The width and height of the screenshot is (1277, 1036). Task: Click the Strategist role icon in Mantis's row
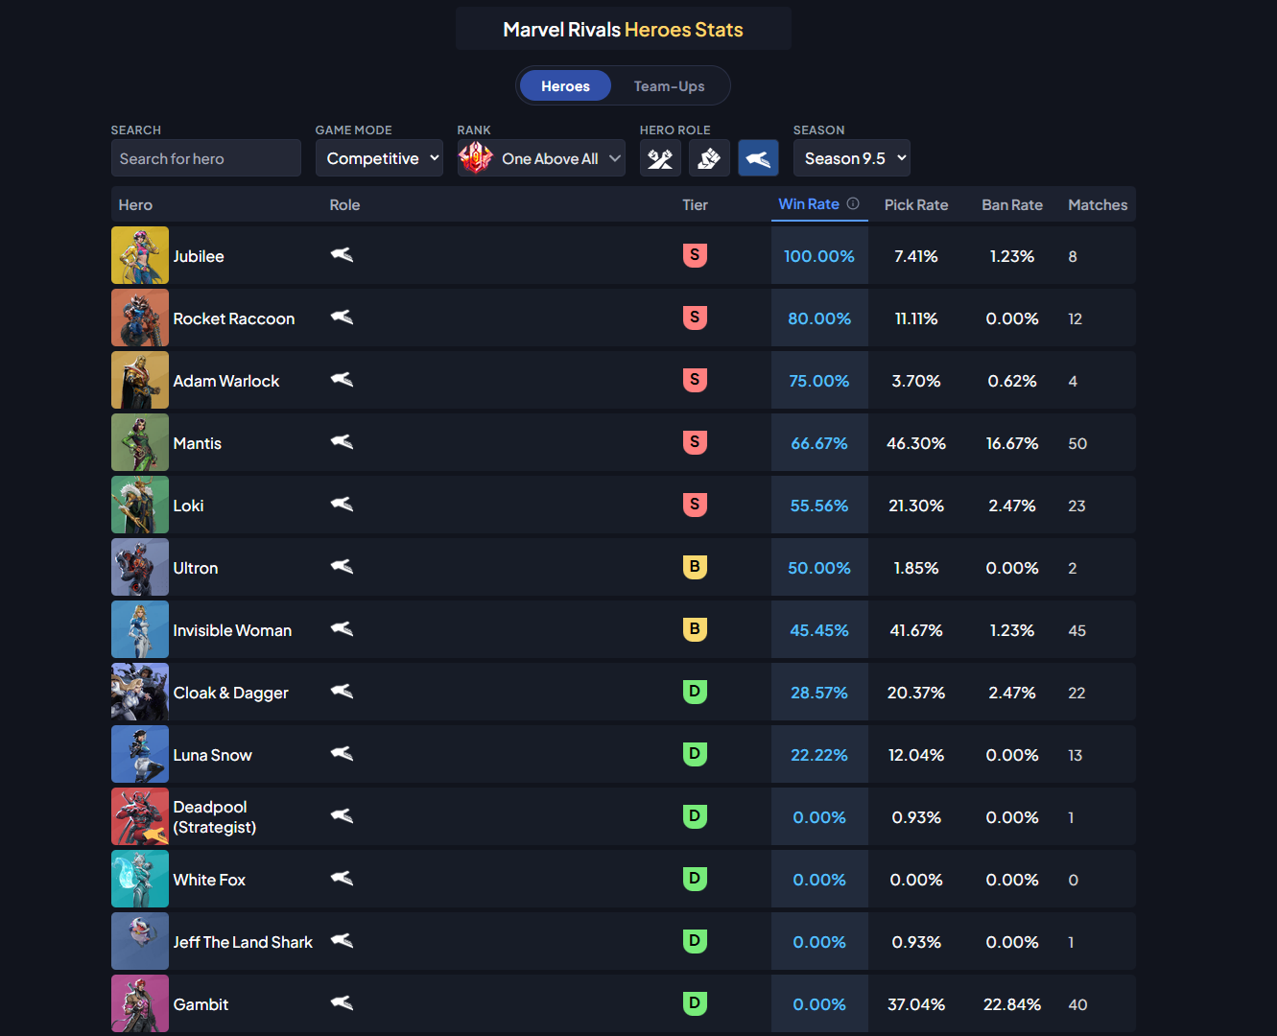click(343, 442)
